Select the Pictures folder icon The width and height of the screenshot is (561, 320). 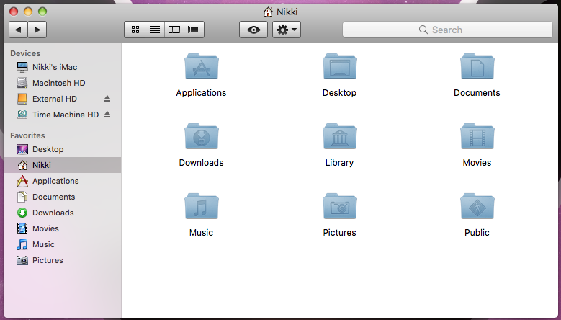click(x=339, y=206)
